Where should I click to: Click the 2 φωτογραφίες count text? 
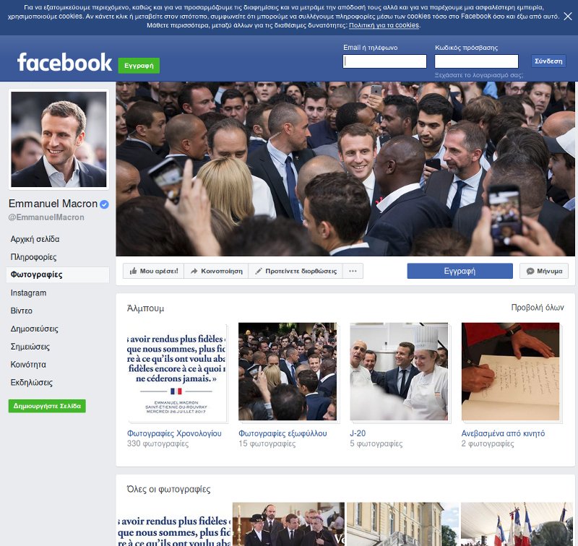[488, 443]
